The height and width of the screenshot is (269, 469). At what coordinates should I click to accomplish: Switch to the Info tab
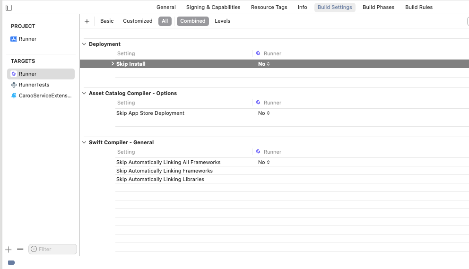tap(303, 7)
